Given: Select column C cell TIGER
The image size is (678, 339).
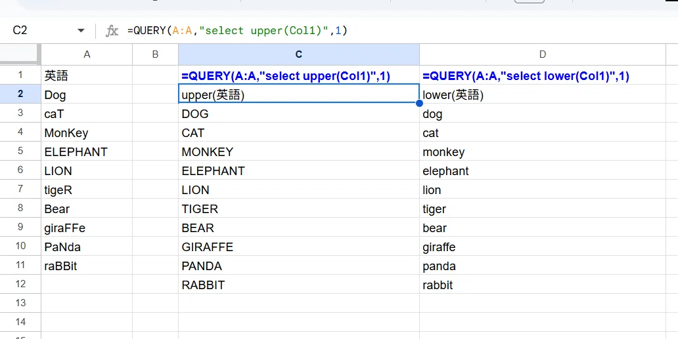Looking at the screenshot, I should click(299, 209).
